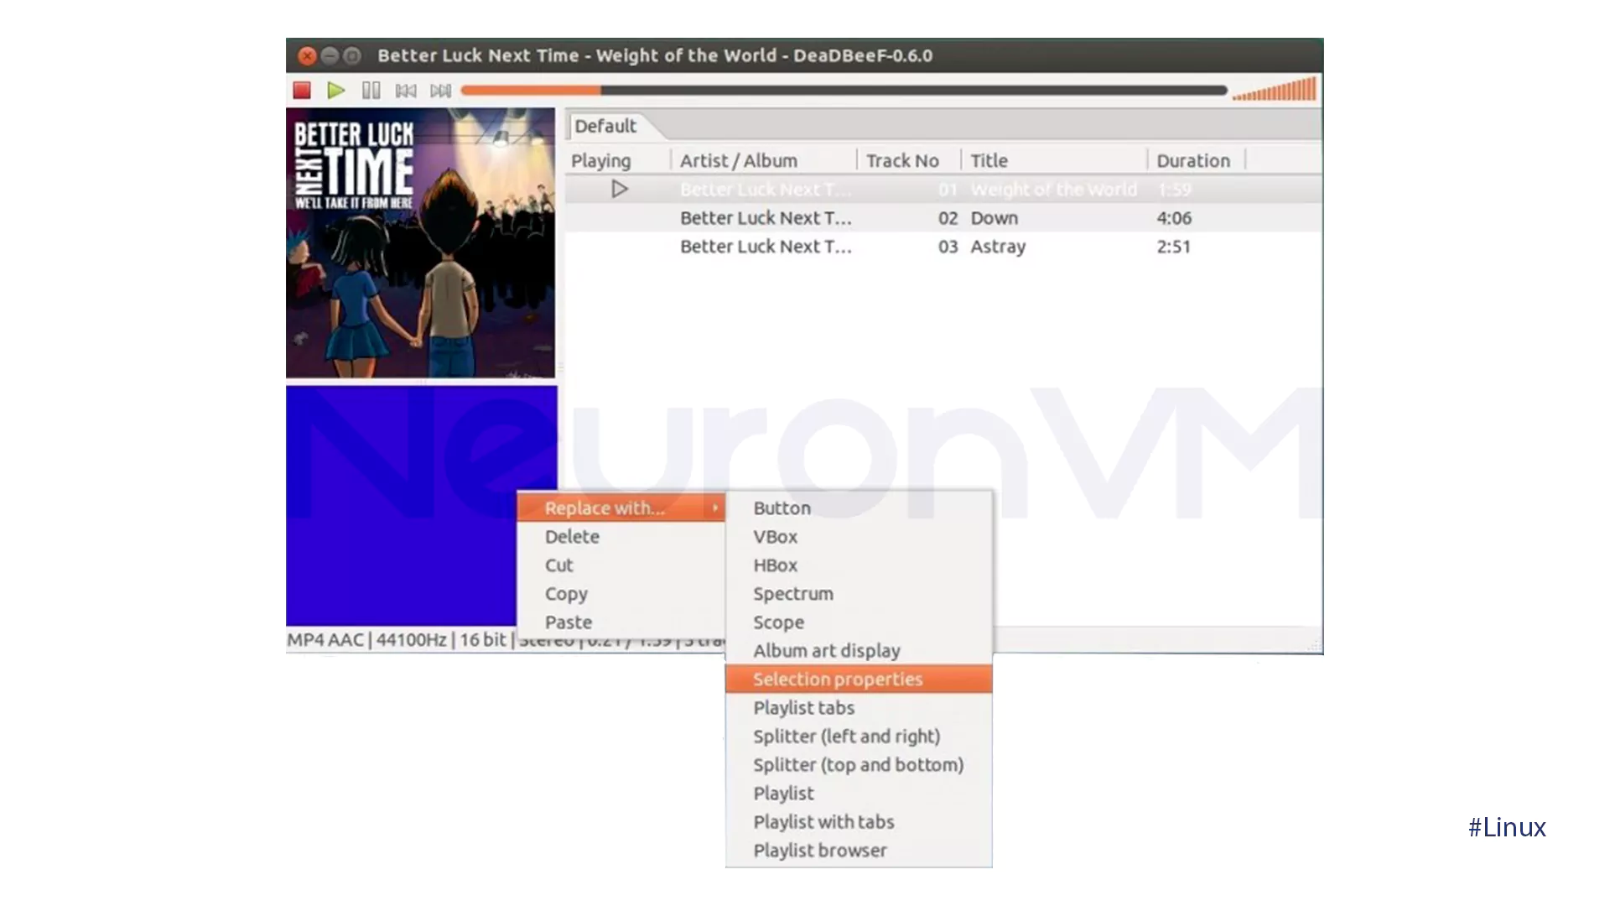
Task: Select Splitter (left and right) option
Action: [x=859, y=737]
